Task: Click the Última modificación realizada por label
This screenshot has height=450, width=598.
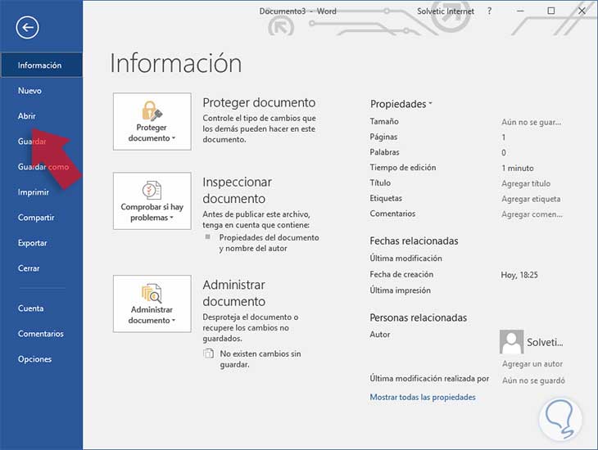Action: [x=429, y=378]
